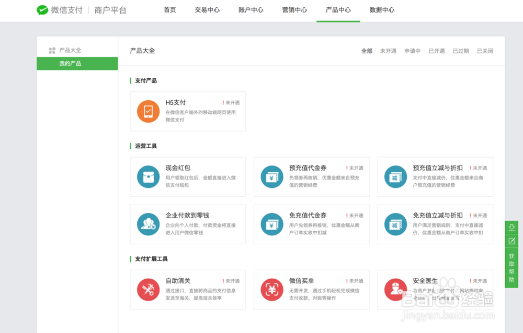
Task: Click the 预充值代金券 voucher icon
Action: tap(271, 176)
